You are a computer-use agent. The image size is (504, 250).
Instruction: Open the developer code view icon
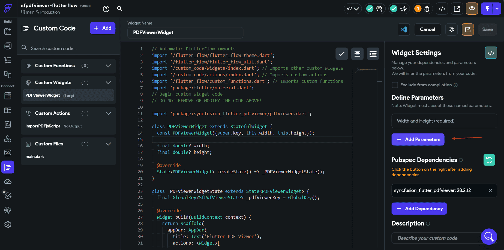click(442, 9)
